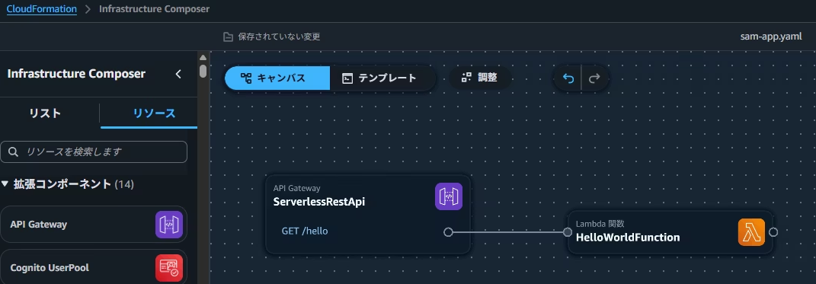Click the HelloWorldFunction output port
This screenshot has height=284, width=816.
click(773, 232)
